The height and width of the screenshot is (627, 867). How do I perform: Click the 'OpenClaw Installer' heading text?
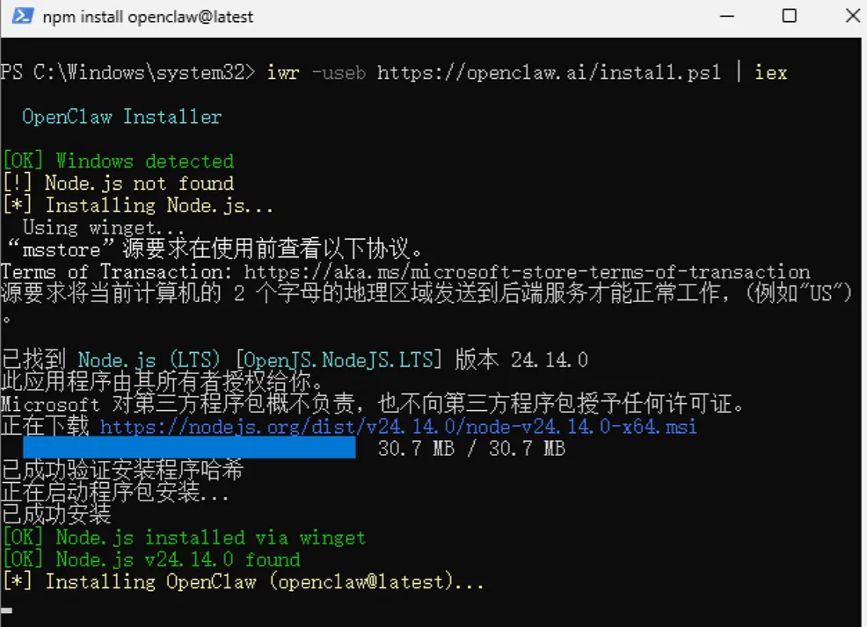[x=121, y=117]
